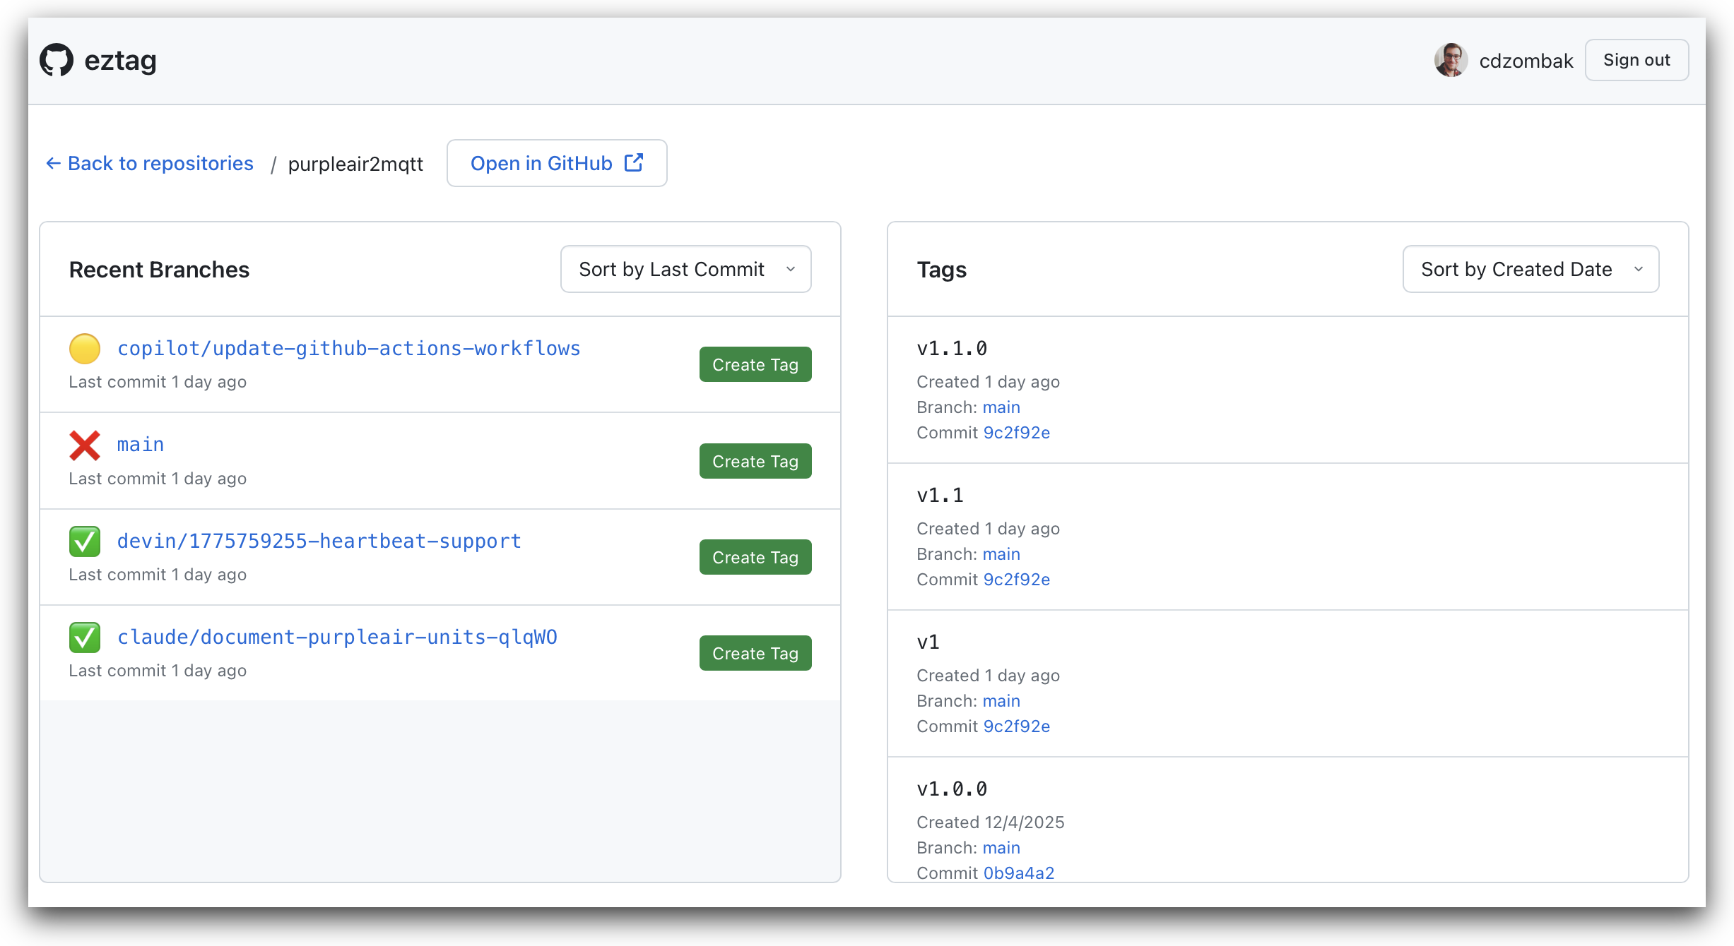Create tag for claude/document-purpleair-units branch

coord(755,654)
